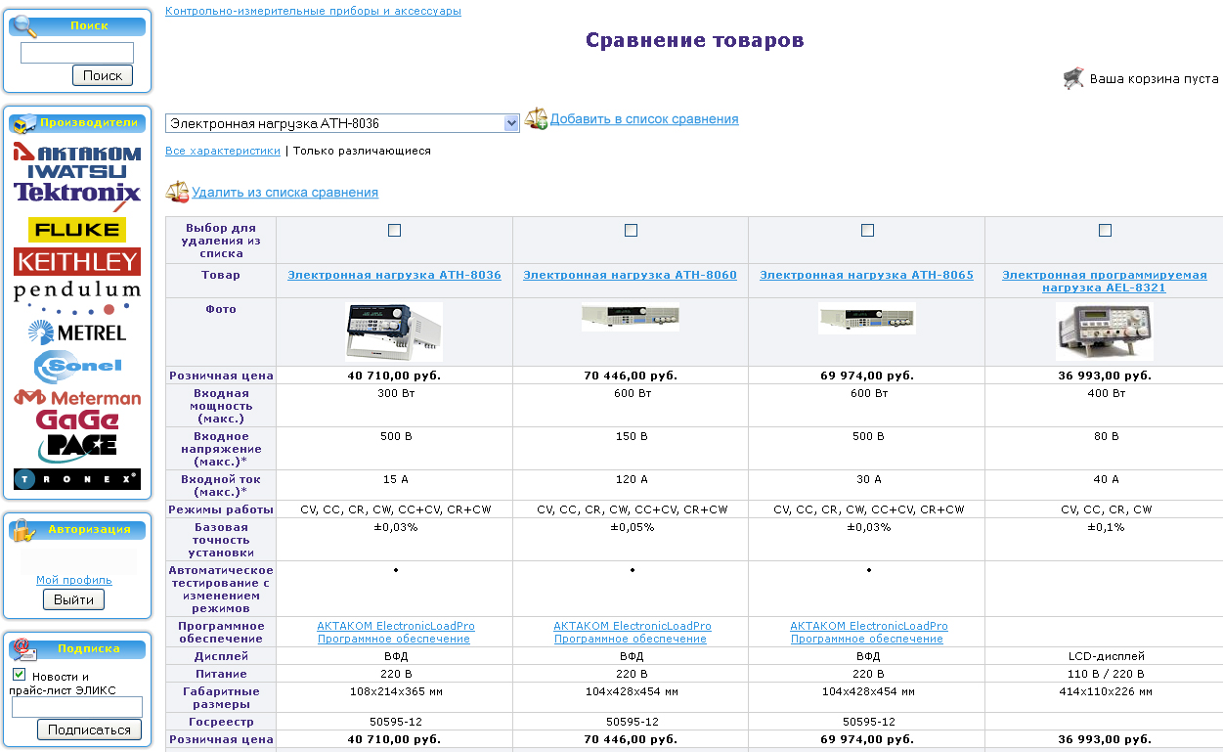Open Мой профиль link

(x=74, y=580)
